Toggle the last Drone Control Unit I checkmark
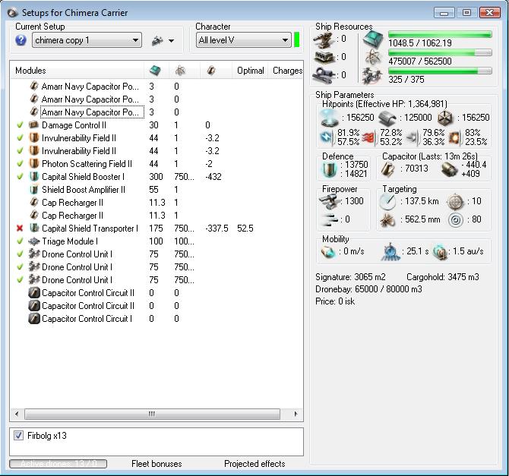The width and height of the screenshot is (509, 476). point(20,279)
